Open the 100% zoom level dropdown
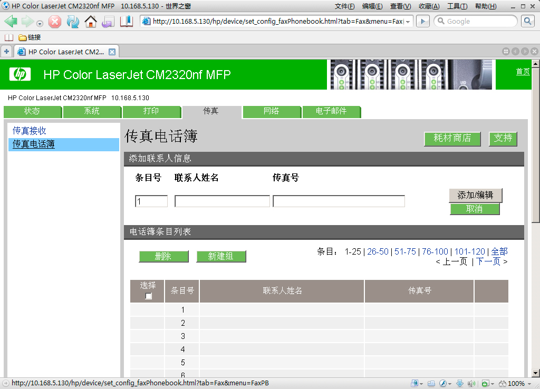Image resolution: width=540 pixels, height=389 pixels. click(x=529, y=383)
